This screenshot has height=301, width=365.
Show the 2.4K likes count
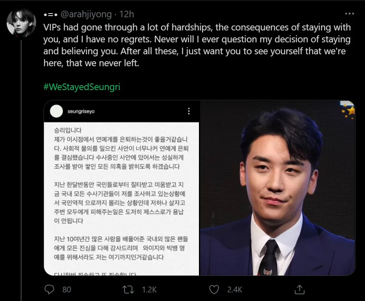(x=235, y=289)
